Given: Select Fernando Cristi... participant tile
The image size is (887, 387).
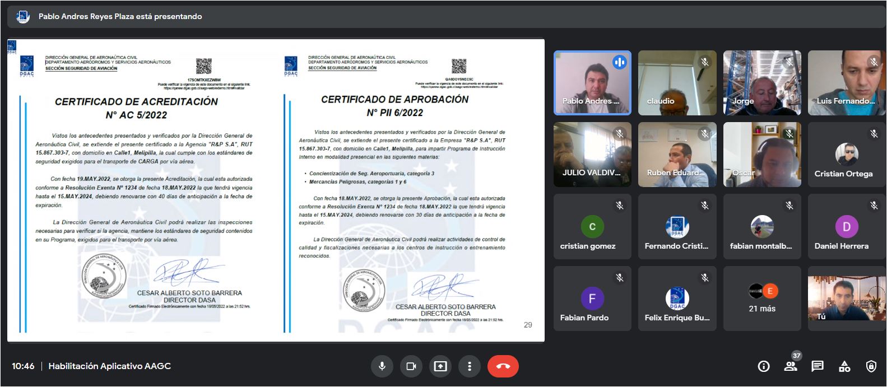Looking at the screenshot, I should point(677,226).
